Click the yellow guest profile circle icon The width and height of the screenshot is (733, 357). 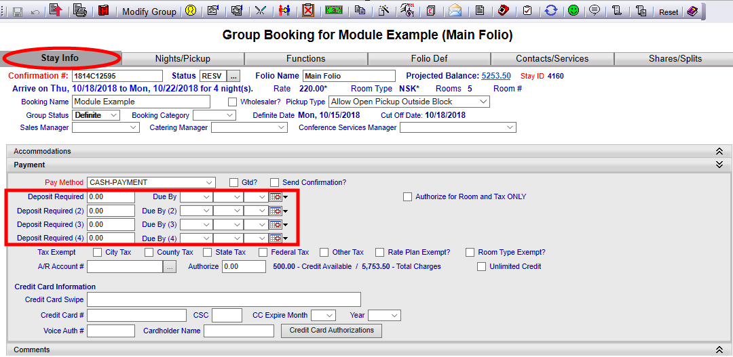(190, 11)
